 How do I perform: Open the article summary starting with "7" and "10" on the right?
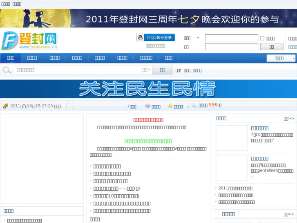pos(272,137)
